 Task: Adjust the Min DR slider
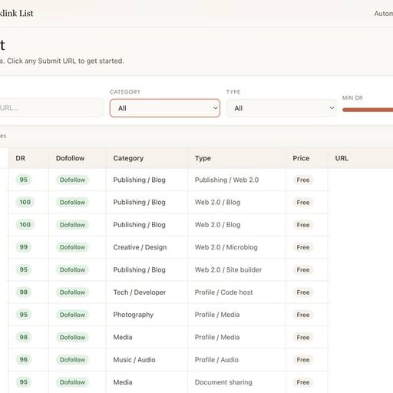368,110
